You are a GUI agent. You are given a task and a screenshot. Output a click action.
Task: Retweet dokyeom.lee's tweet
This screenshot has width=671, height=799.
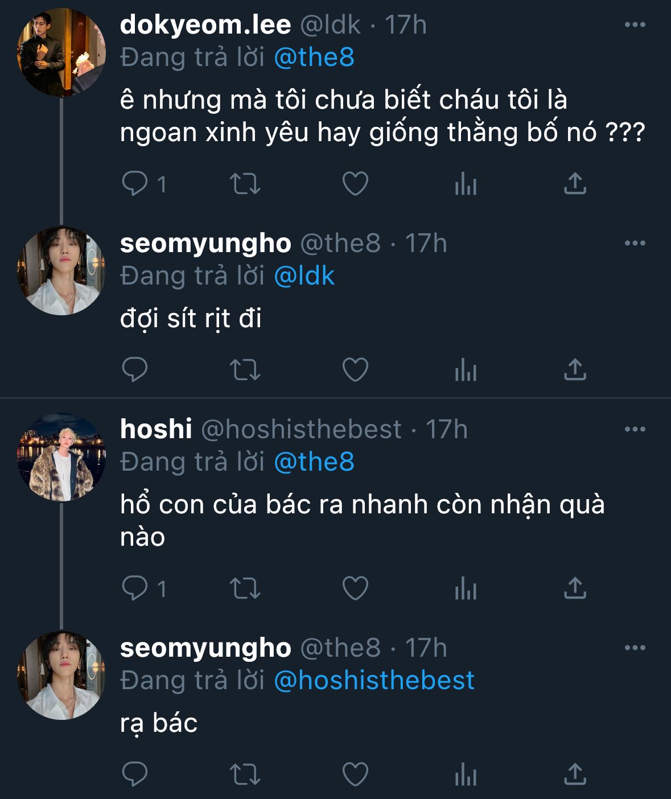[245, 184]
